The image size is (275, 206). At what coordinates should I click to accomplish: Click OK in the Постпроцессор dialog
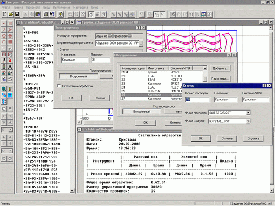pos(71,98)
